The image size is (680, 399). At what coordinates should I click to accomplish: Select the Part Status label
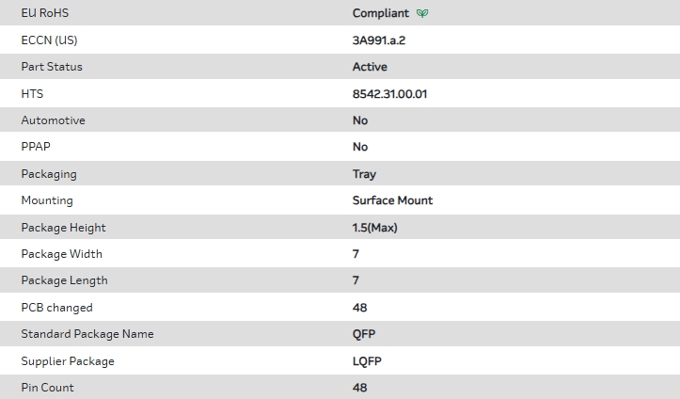click(x=52, y=67)
